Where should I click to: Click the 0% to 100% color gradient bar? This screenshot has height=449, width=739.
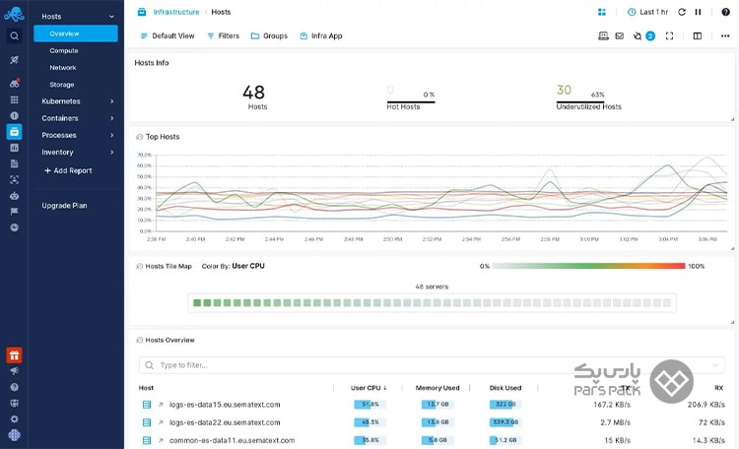click(x=588, y=266)
